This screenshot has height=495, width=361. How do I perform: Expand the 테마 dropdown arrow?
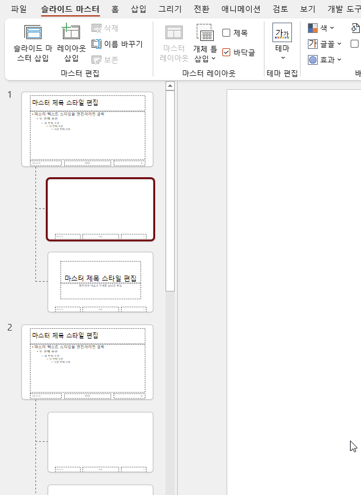pos(283,58)
